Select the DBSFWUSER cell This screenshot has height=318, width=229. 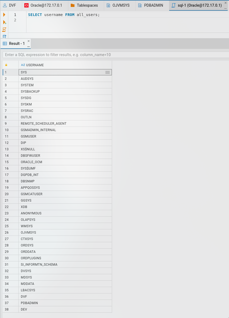[x=65, y=156]
